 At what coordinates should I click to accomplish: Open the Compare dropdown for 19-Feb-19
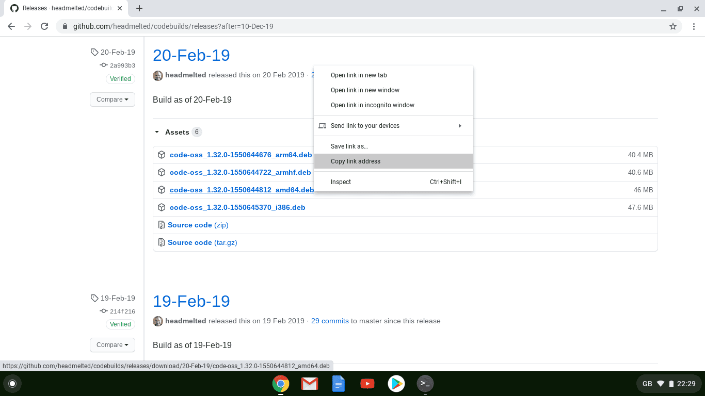coord(113,345)
